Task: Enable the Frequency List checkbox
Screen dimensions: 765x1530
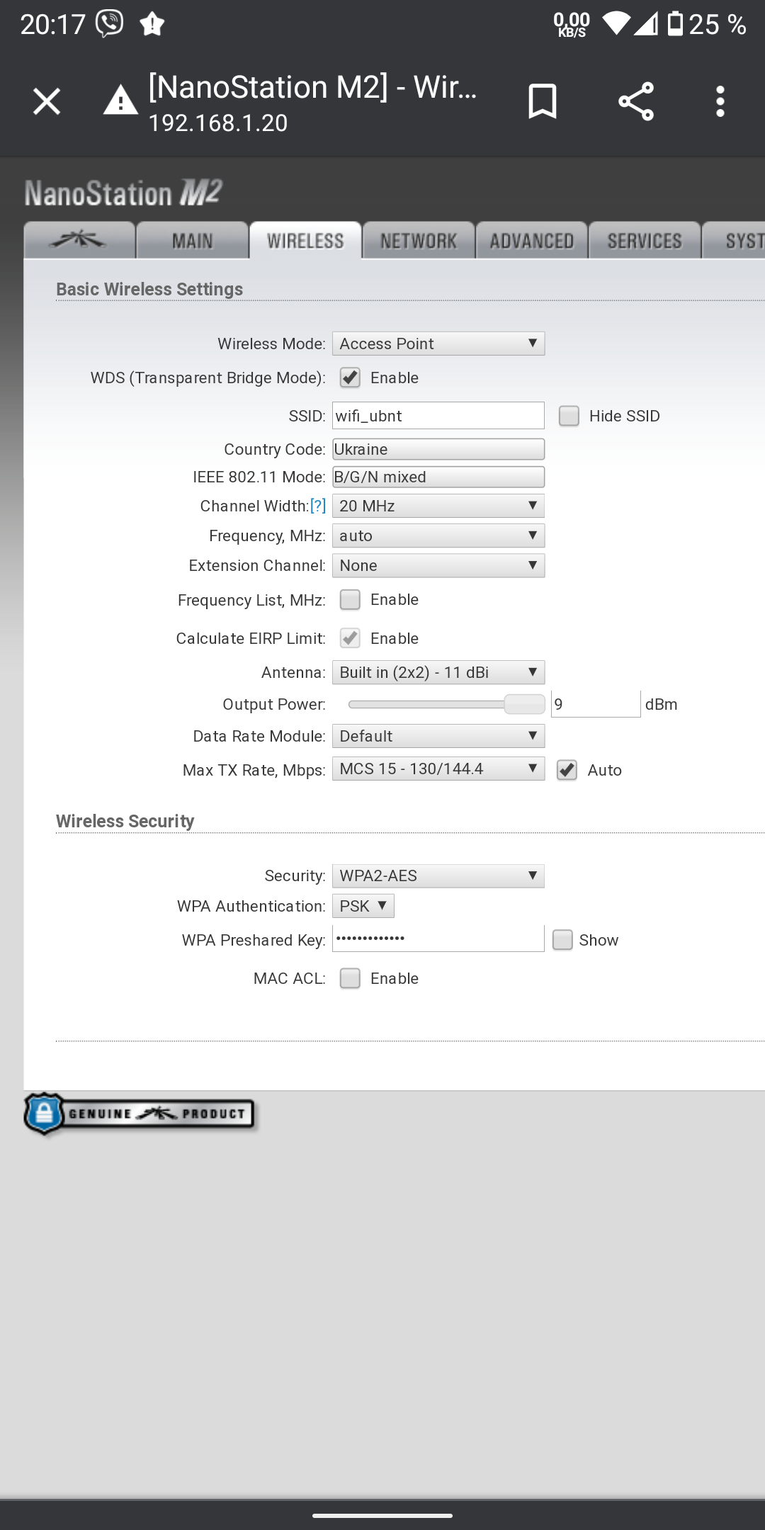Action: pyautogui.click(x=350, y=600)
